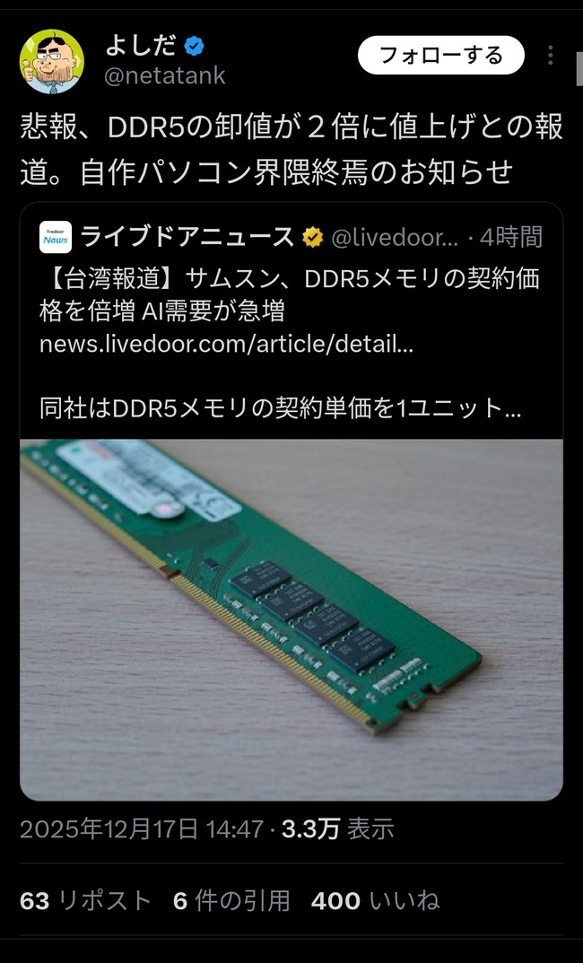
Task: Click the gold verified badge of ライブドアニュース
Action: 312,237
